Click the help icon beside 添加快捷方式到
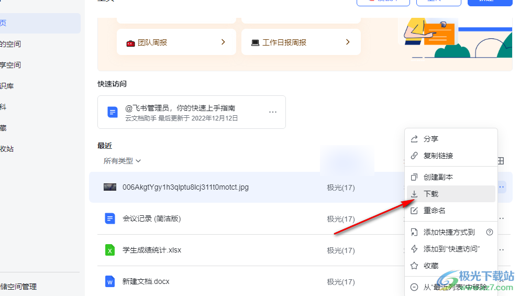 point(490,232)
